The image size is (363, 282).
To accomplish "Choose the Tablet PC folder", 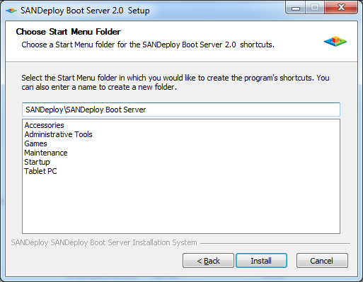I will (40, 171).
